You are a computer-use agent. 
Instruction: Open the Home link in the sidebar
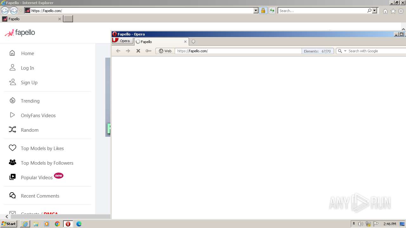(x=28, y=53)
